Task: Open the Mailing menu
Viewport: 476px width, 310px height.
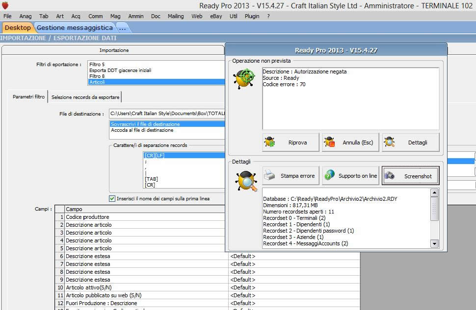Action: pyautogui.click(x=176, y=16)
